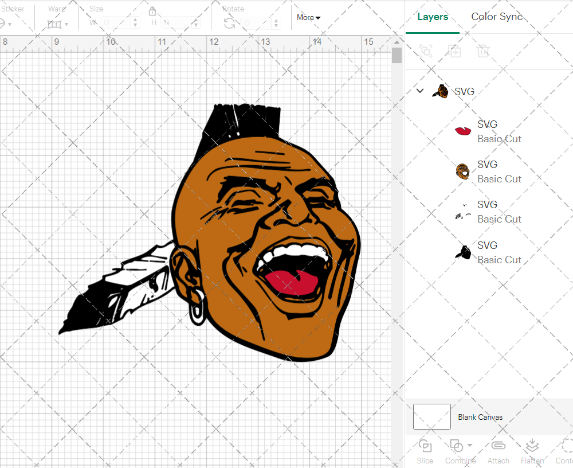This screenshot has height=468, width=573.
Task: Select the SVG group thumbnail
Action: click(x=440, y=91)
